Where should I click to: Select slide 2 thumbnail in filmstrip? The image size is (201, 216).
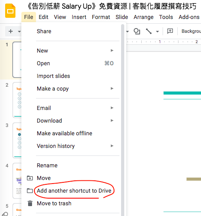click(17, 100)
